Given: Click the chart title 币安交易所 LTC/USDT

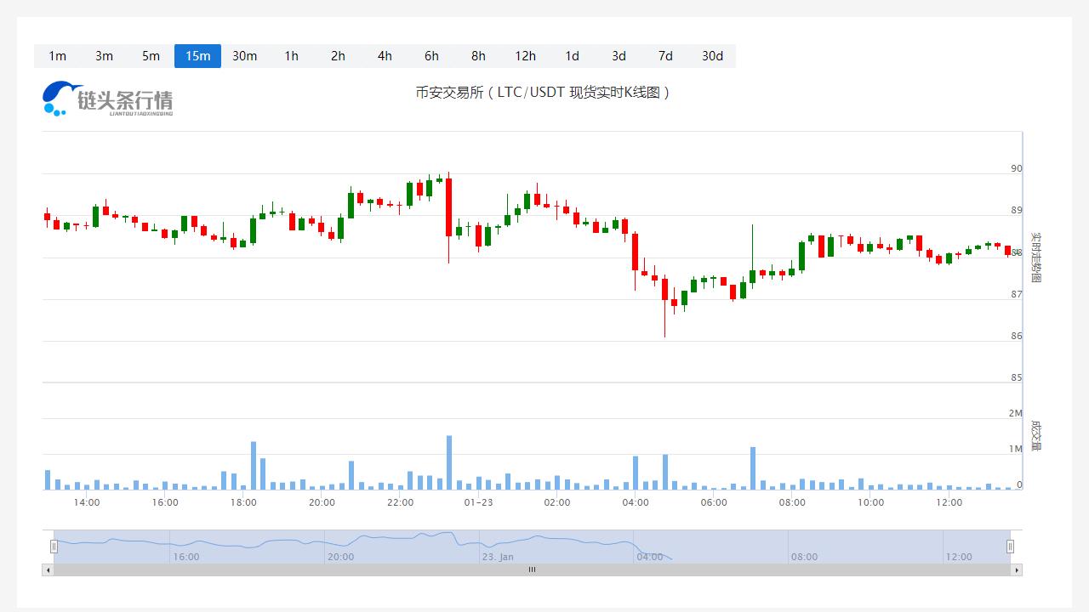Looking at the screenshot, I should coord(543,92).
